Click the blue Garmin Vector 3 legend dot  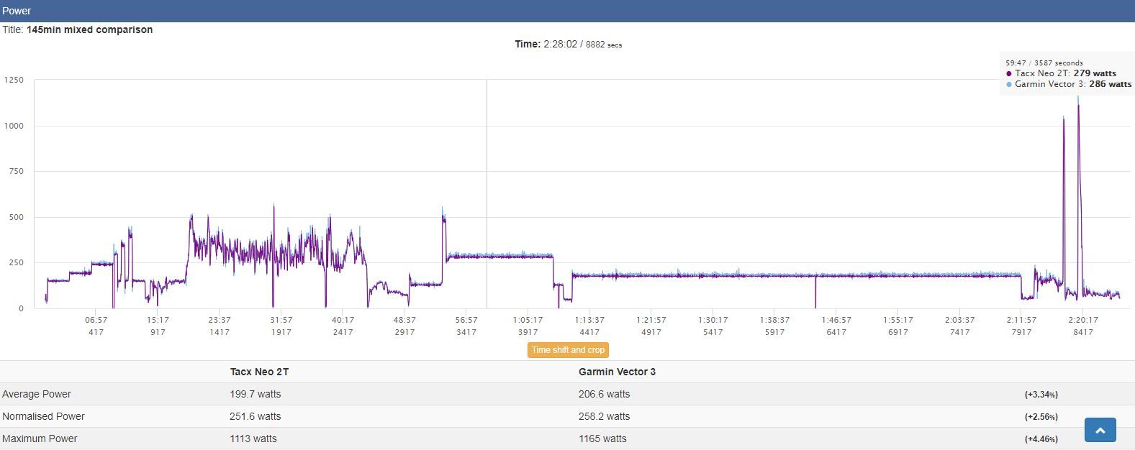click(x=1009, y=84)
